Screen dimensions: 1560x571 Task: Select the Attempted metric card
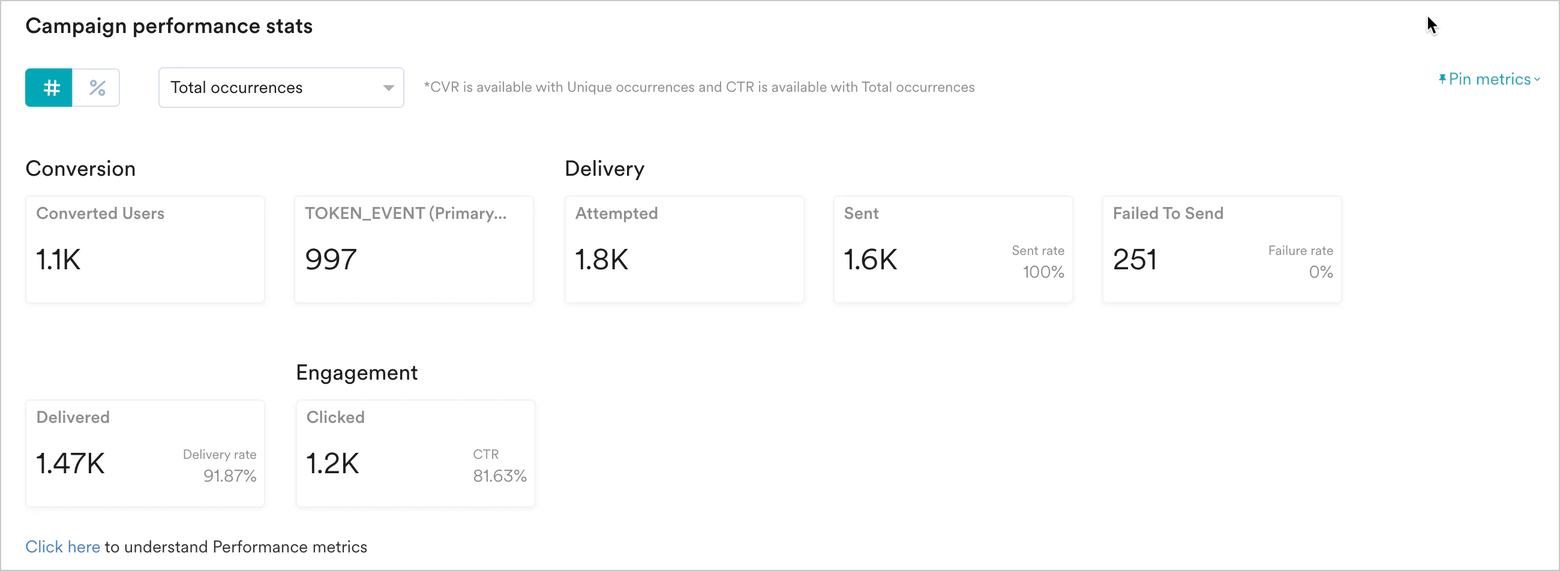click(685, 250)
